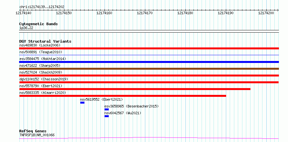
Task: Click ruler position 12174150
Action: tap(64, 13)
